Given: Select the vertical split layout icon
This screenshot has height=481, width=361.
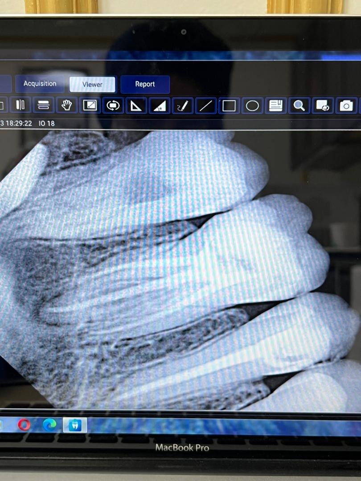Looking at the screenshot, I should (x=21, y=105).
